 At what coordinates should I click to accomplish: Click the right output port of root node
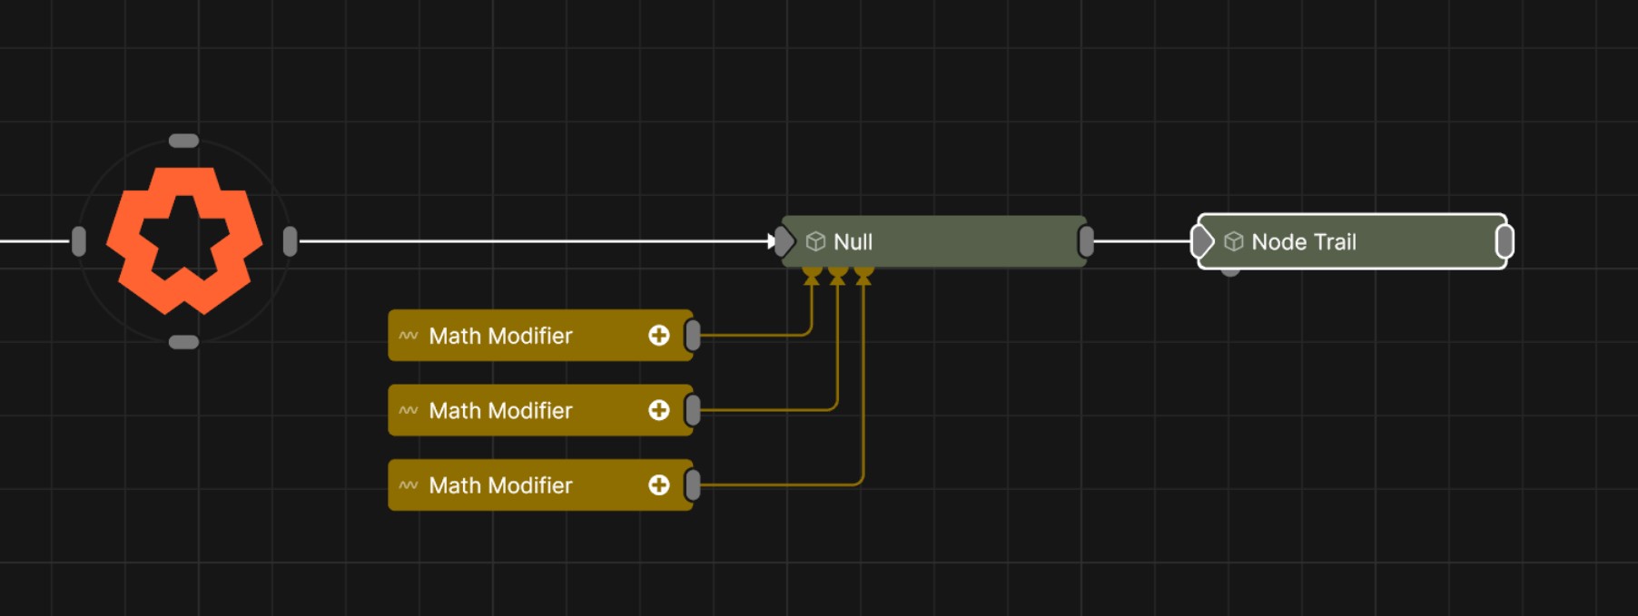290,241
